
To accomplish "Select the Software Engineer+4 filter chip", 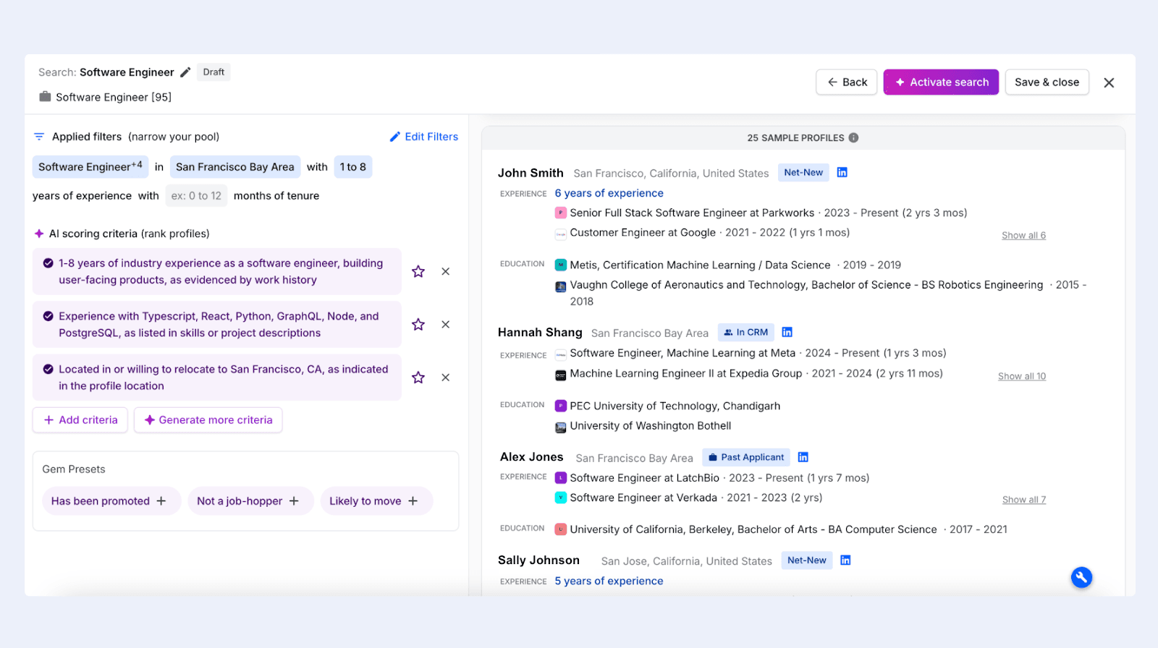I will 90,167.
